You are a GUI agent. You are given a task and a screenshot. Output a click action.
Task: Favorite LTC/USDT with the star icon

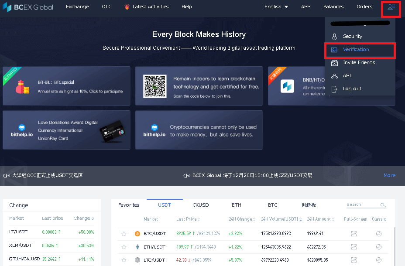coord(124,260)
